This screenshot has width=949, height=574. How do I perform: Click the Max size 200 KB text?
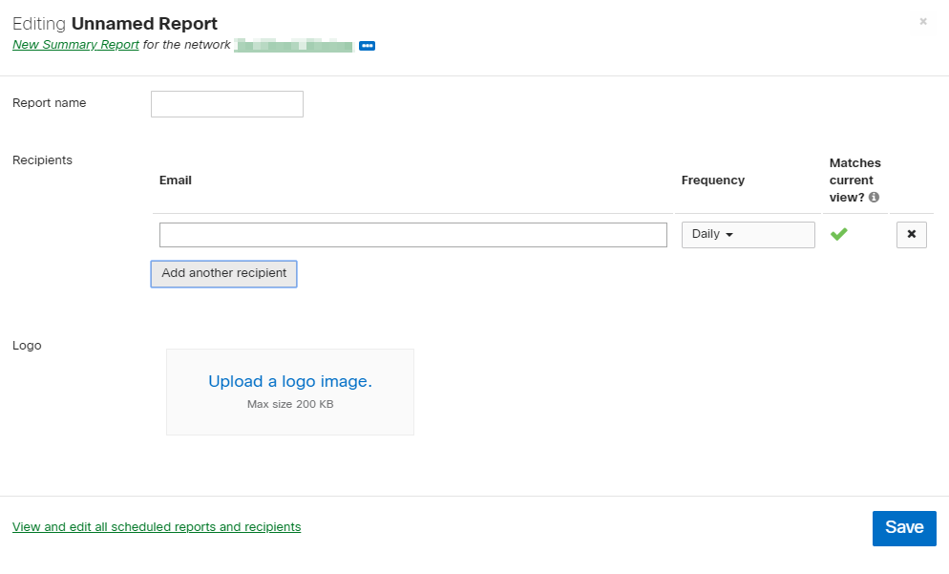tap(290, 405)
